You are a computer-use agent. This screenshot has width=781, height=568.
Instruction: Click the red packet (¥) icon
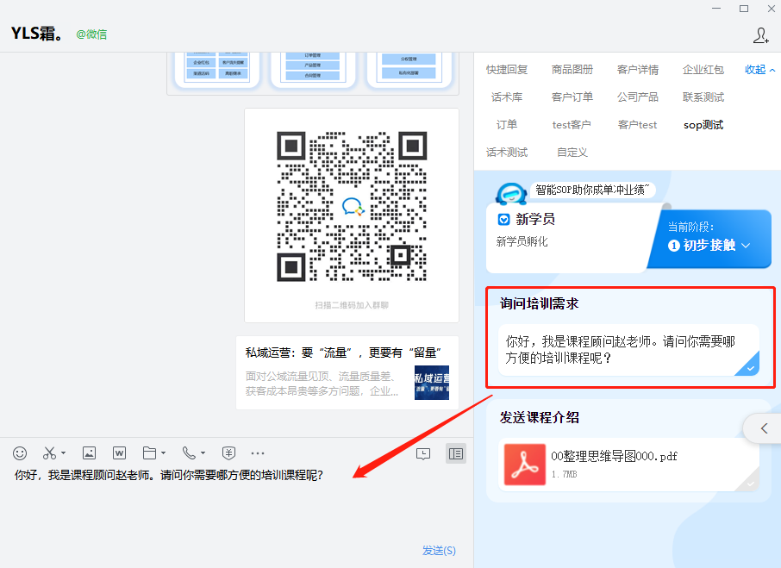tap(228, 453)
